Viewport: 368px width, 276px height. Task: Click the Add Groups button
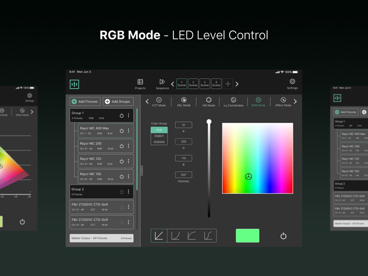coord(118,101)
